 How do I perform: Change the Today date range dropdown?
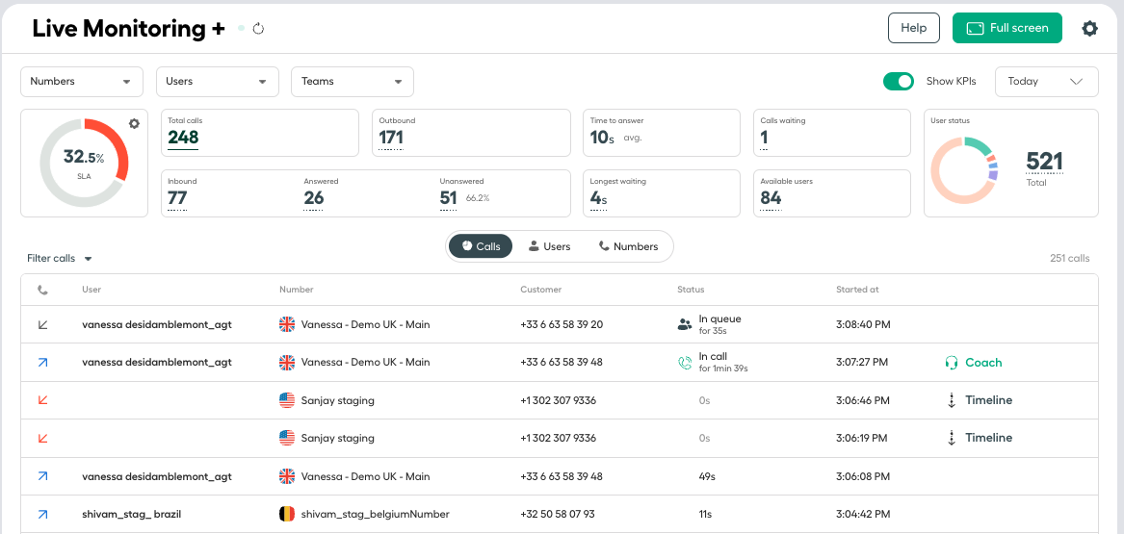[1047, 82]
